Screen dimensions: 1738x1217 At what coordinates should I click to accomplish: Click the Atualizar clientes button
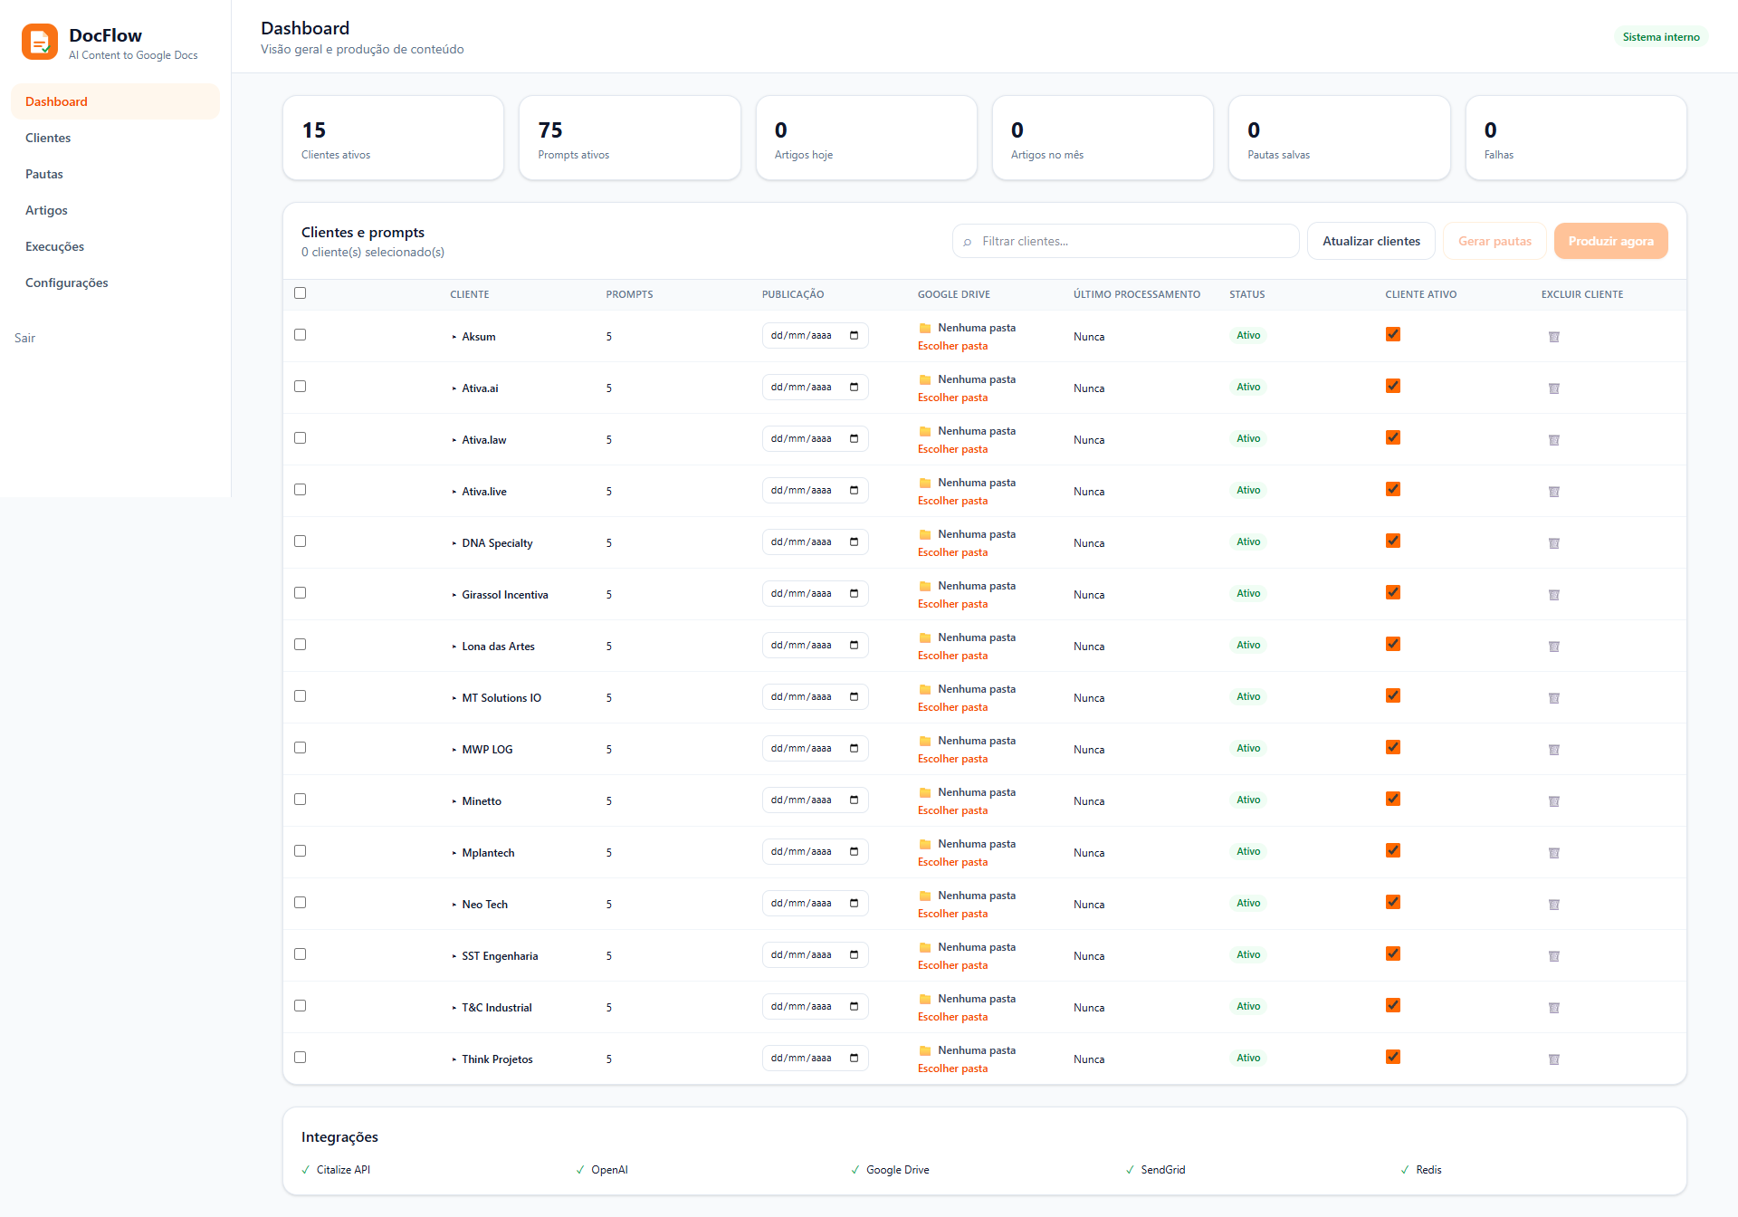point(1370,241)
